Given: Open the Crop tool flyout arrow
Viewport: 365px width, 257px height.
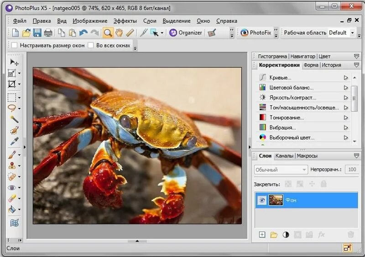Looking at the screenshot, I should click(19, 84).
